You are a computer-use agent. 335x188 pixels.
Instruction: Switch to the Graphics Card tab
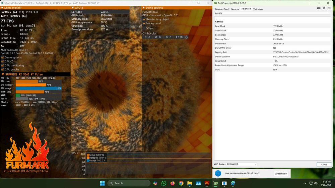point(221,9)
